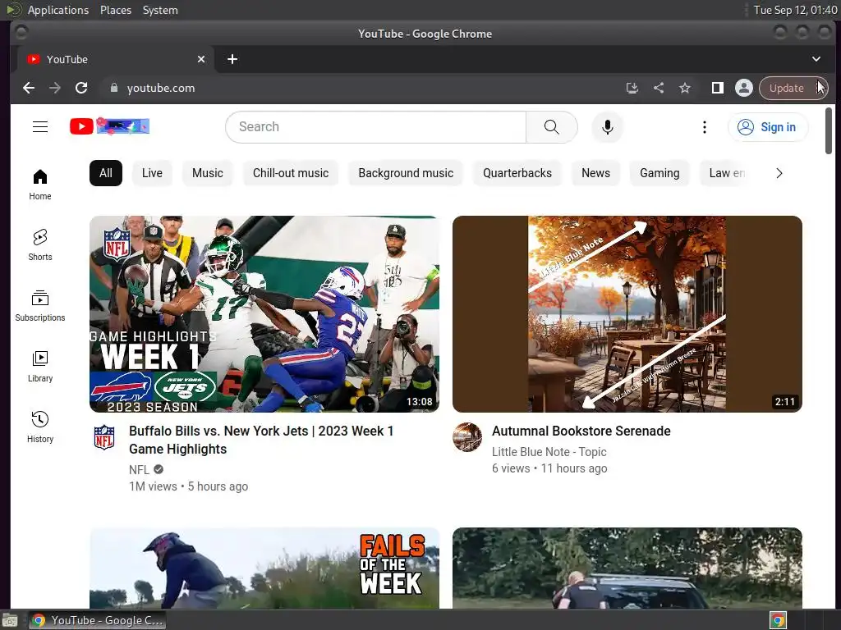Image resolution: width=841 pixels, height=630 pixels.
Task: Open Subscriptions in sidebar
Action: [x=40, y=306]
